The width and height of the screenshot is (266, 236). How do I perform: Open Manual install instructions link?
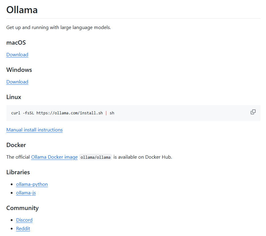point(35,130)
